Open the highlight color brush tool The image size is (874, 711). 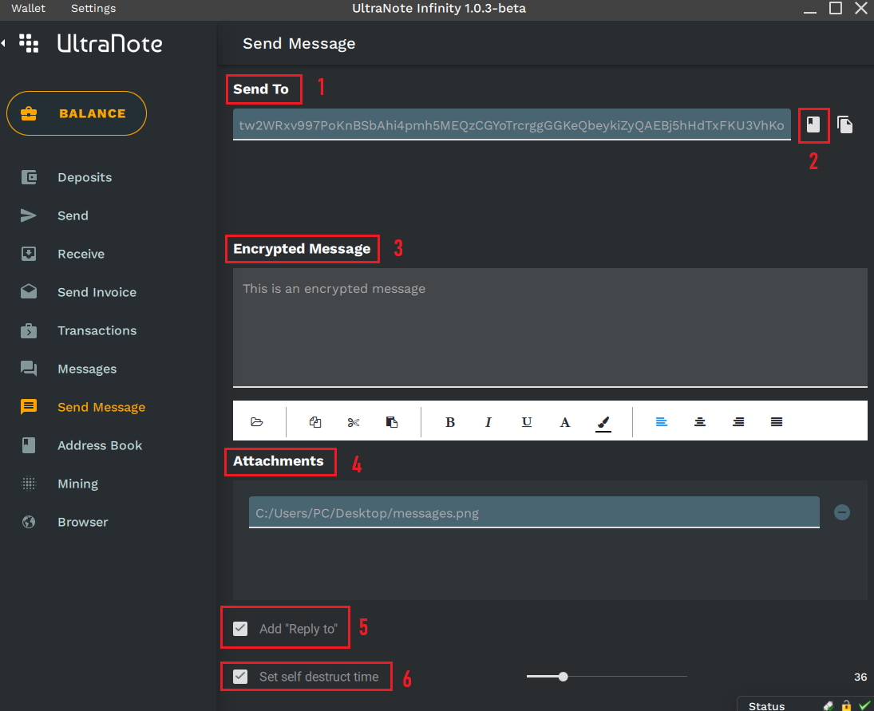coord(603,423)
